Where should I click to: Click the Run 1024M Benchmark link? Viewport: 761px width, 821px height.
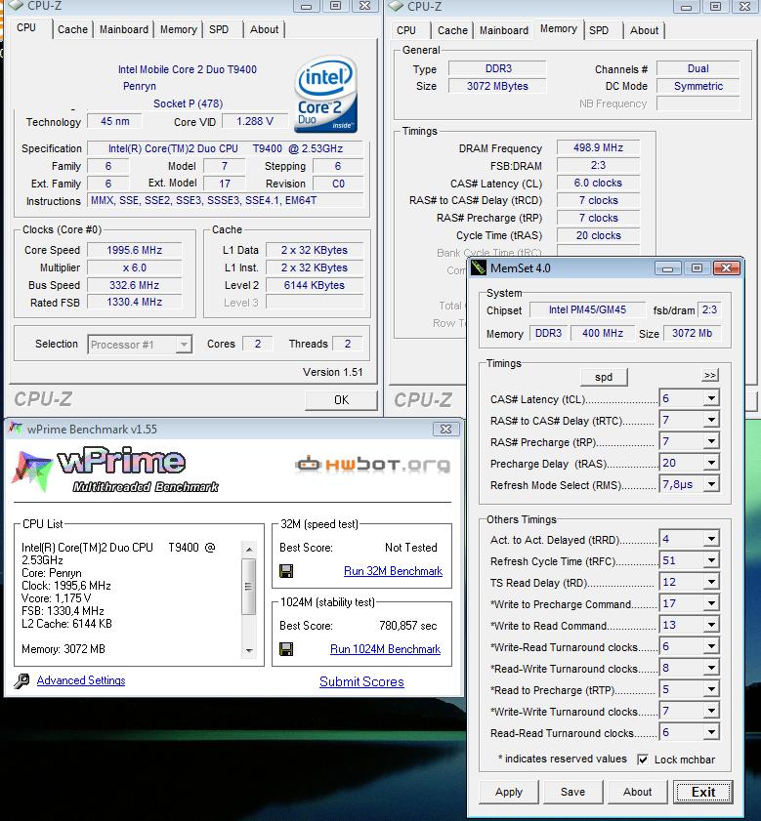point(385,649)
